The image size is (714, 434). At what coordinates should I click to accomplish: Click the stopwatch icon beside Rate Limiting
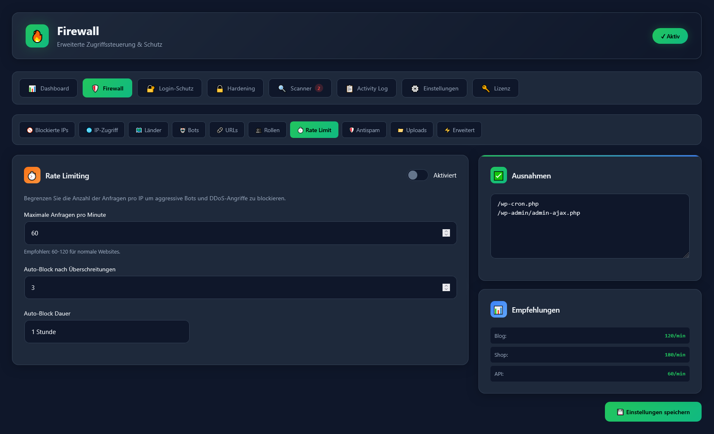32,175
